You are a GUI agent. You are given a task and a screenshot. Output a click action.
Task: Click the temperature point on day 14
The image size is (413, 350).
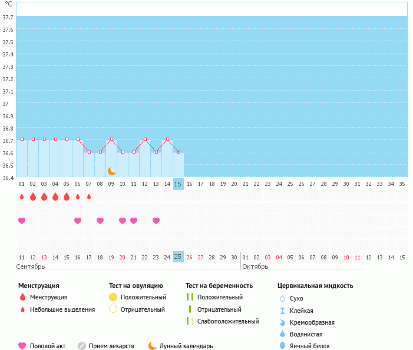167,139
